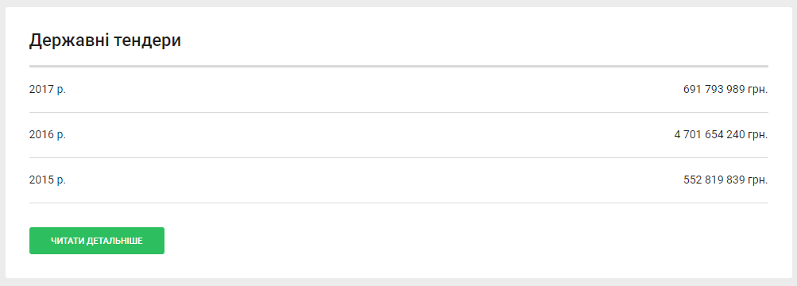Image resolution: width=797 pixels, height=286 pixels.
Task: Select the Державні тендери heading
Action: pyautogui.click(x=105, y=41)
